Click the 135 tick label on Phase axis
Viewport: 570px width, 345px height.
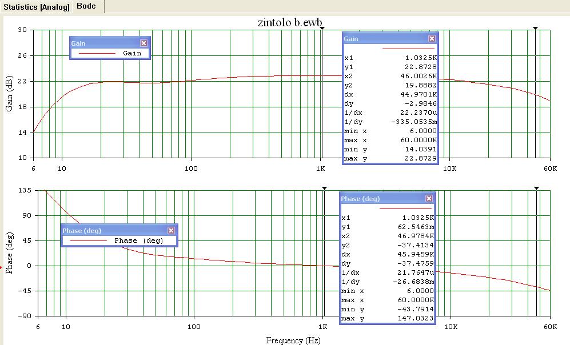click(25, 190)
